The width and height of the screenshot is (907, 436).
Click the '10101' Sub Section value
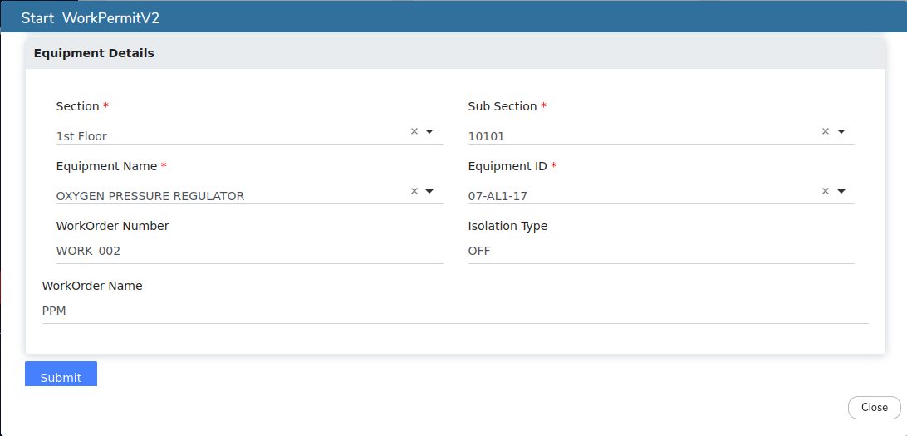(x=486, y=136)
